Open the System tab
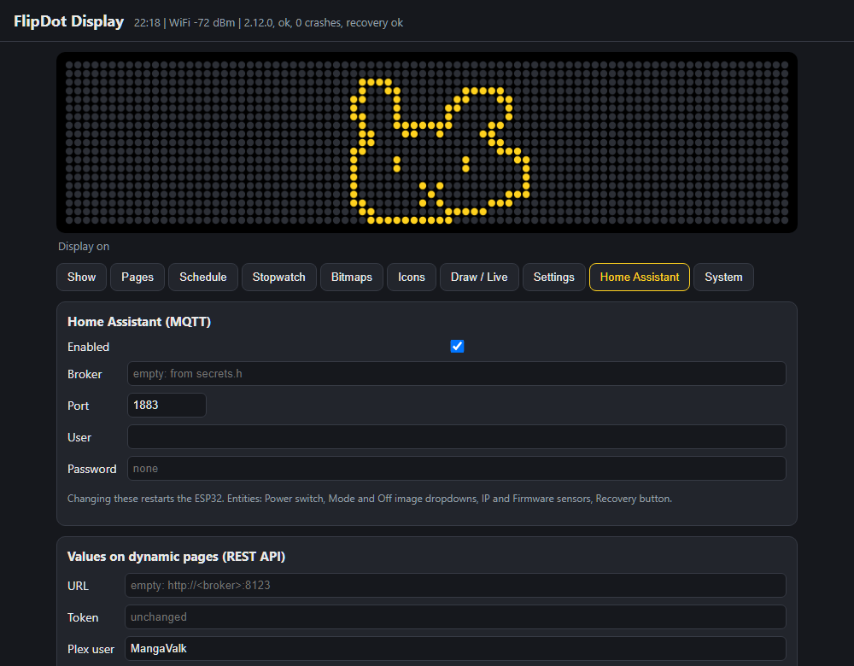 (x=723, y=277)
